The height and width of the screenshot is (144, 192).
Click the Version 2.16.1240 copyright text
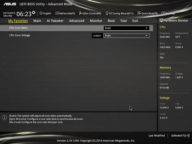pyautogui.click(x=96, y=141)
